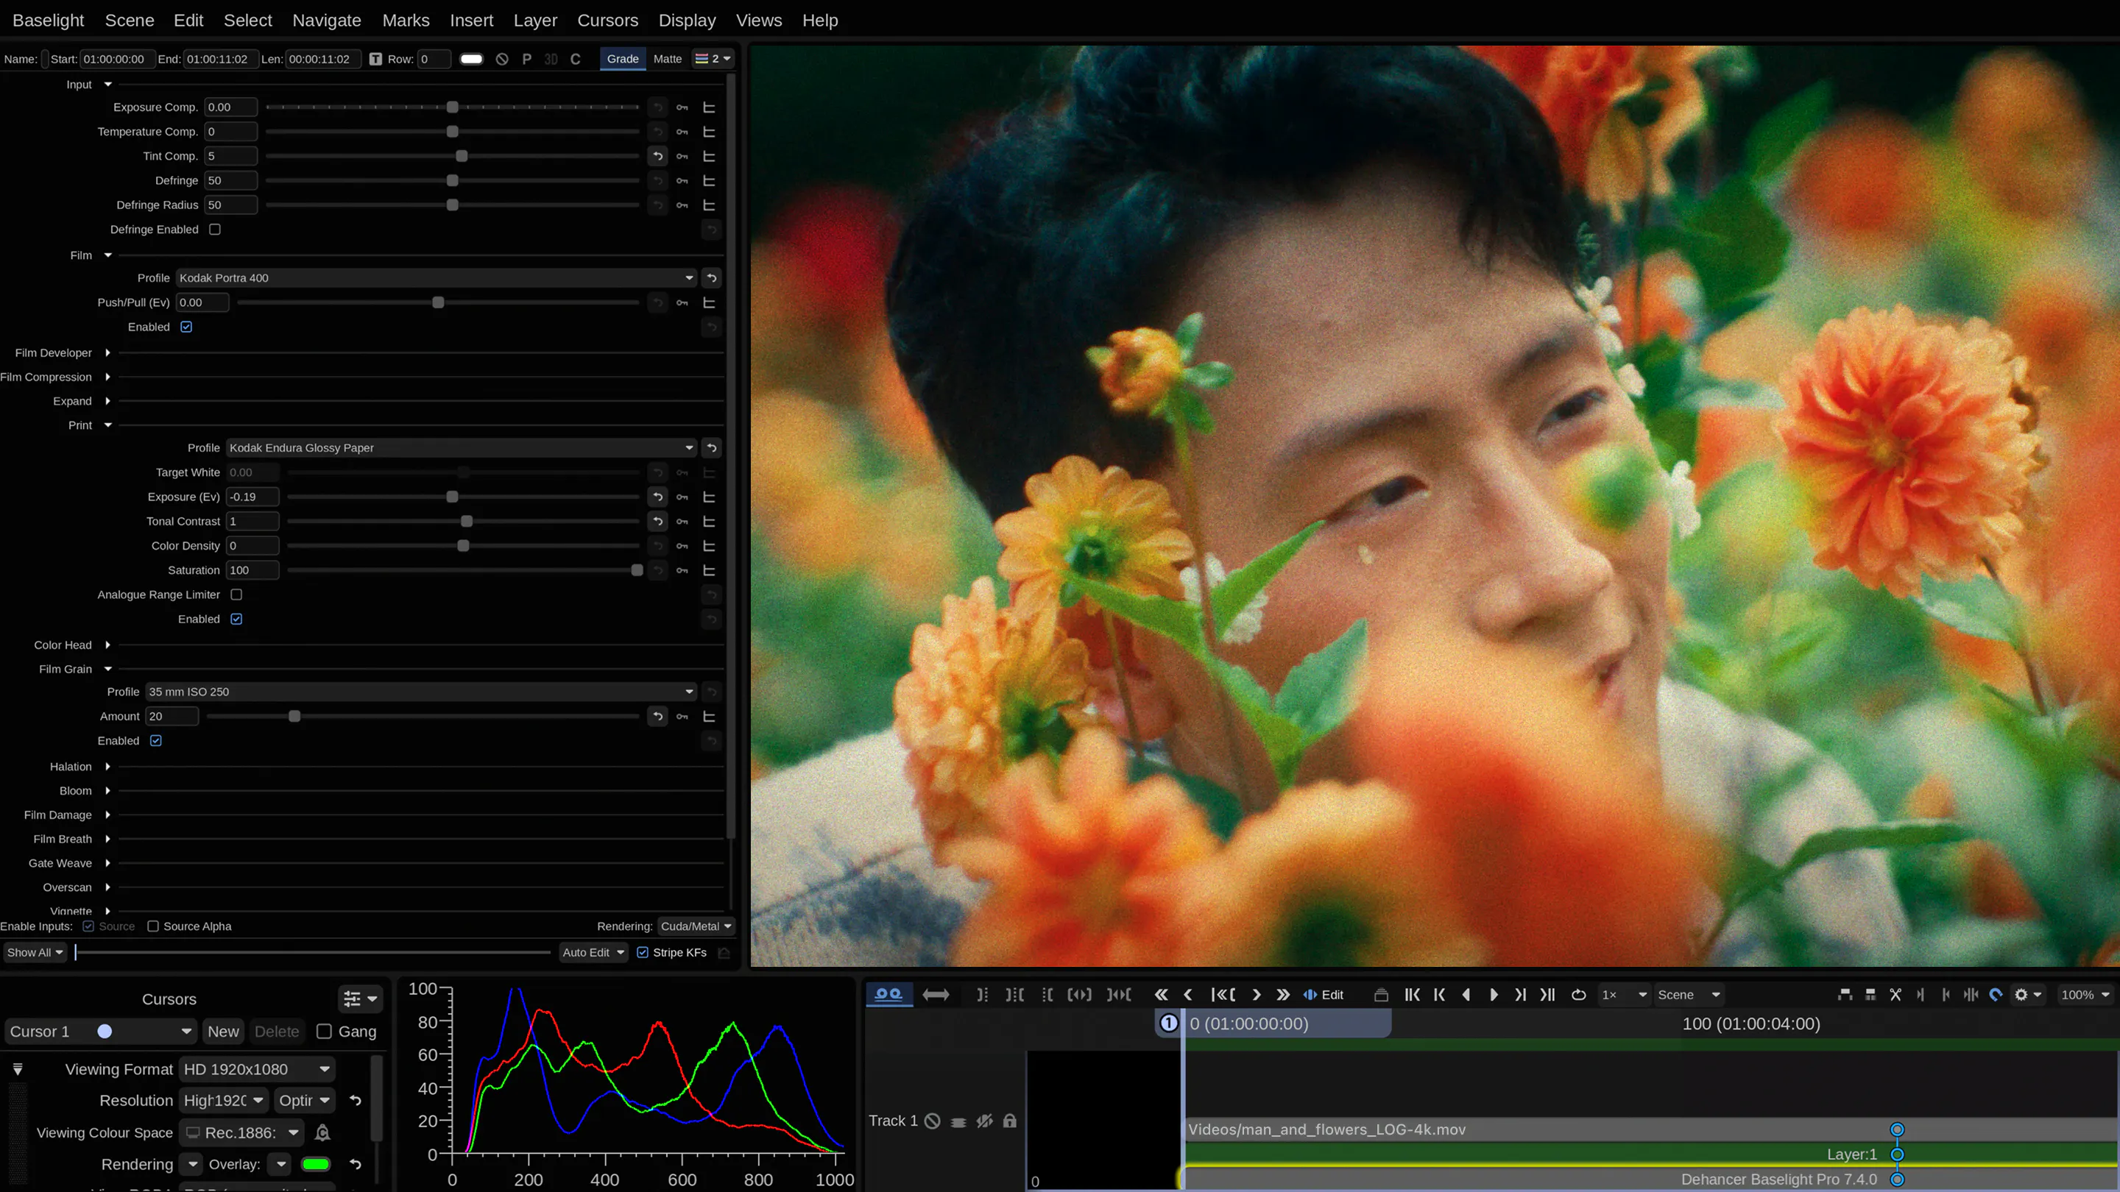Turn on Analogue Range Limiter
The image size is (2120, 1192).
click(237, 595)
